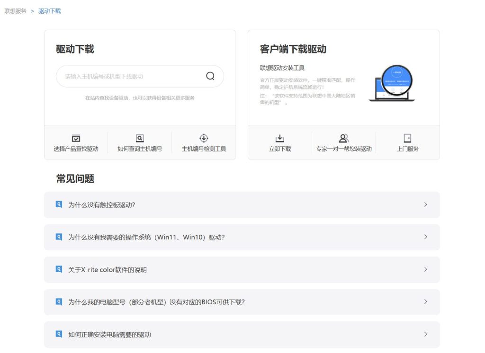Click the laptop magnifier illustration thumbnail
Screen dimensions: 485x353
[392, 83]
